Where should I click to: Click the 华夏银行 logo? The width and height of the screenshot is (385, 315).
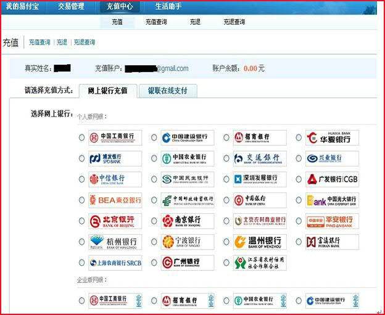coord(332,137)
